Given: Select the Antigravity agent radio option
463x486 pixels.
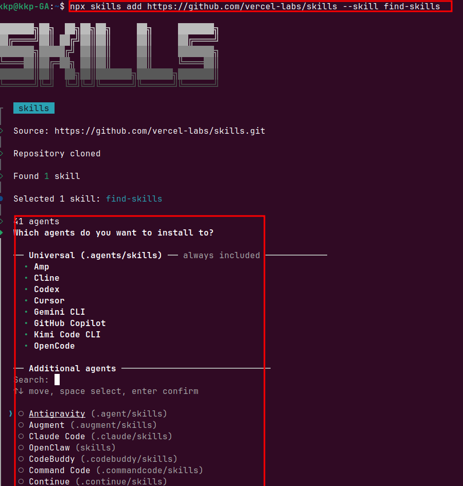Looking at the screenshot, I should pos(21,413).
